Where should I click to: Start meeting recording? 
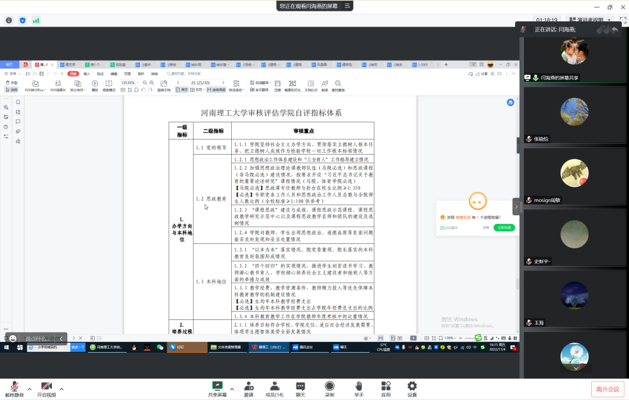(x=330, y=387)
